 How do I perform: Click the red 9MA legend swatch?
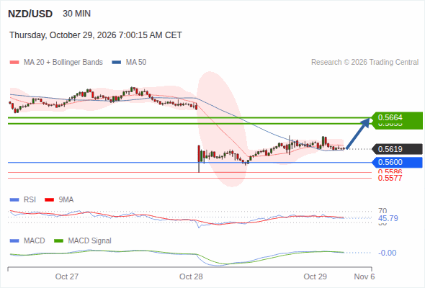(49, 200)
